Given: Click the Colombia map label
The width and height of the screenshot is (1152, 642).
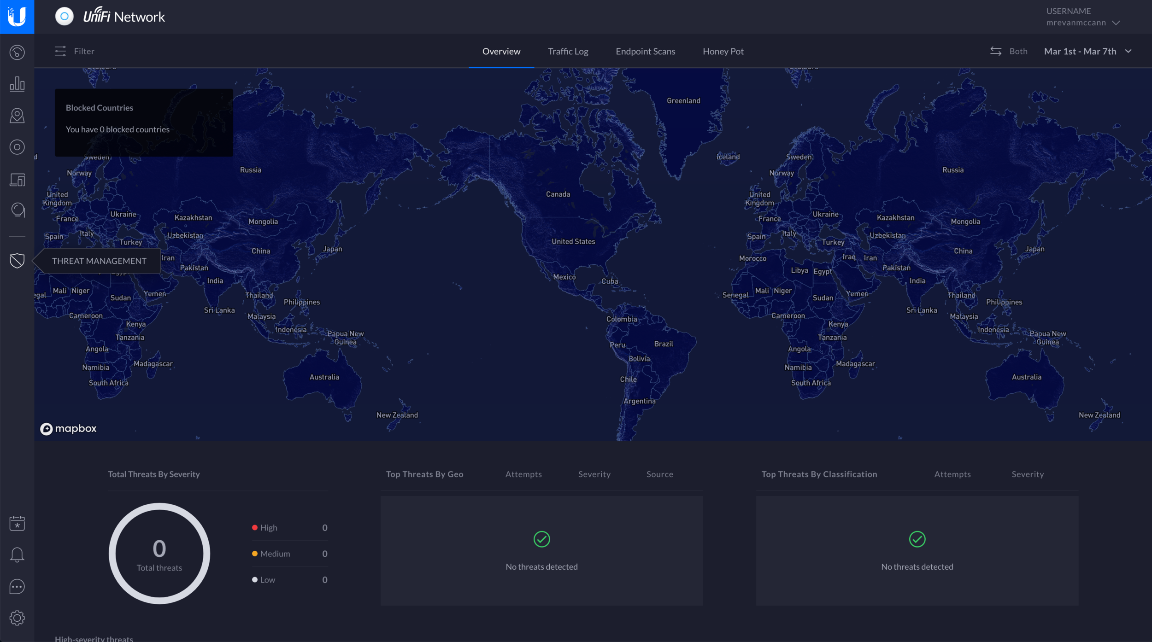Looking at the screenshot, I should pos(622,319).
